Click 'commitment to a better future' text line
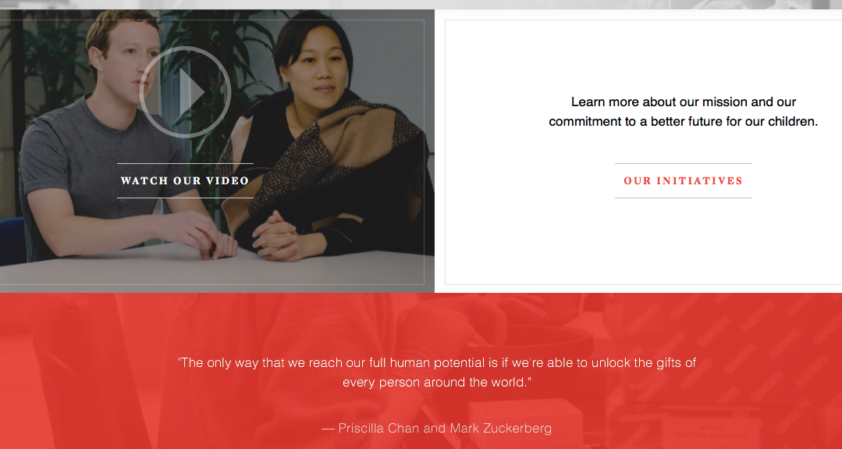Image resolution: width=842 pixels, height=449 pixels. tap(683, 121)
